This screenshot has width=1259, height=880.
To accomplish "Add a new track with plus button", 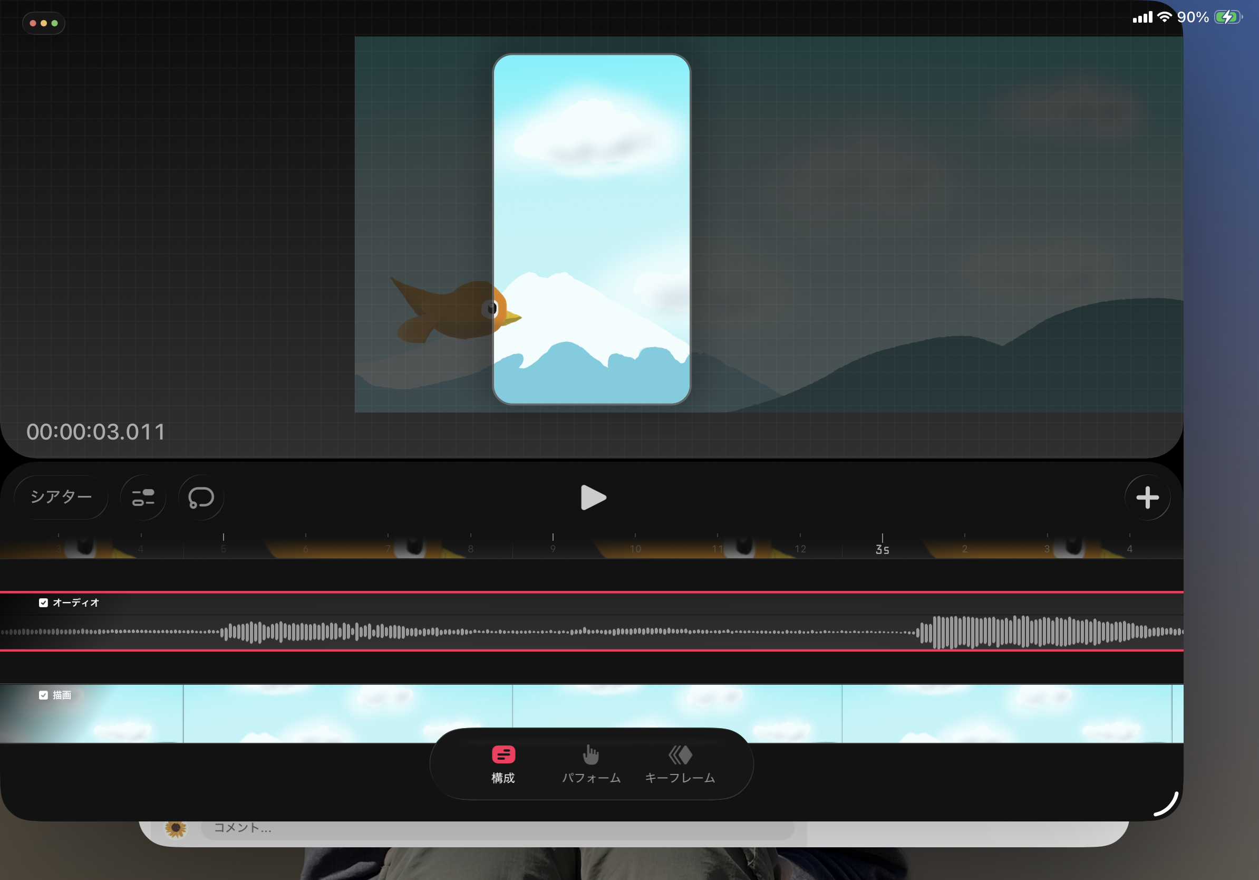I will click(x=1147, y=498).
